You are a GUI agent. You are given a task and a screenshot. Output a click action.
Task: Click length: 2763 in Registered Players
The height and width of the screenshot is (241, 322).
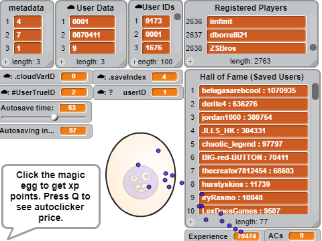250,61
